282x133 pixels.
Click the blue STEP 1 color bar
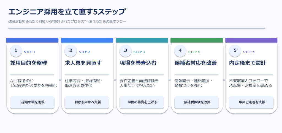(x=32, y=40)
